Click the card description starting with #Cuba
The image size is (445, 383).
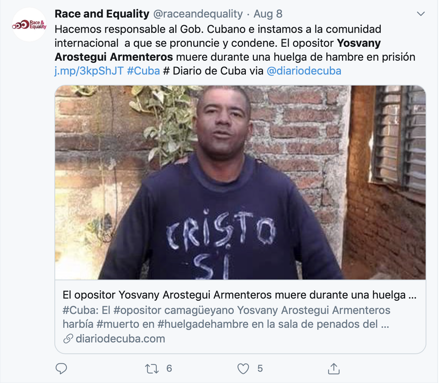pyautogui.click(x=227, y=317)
